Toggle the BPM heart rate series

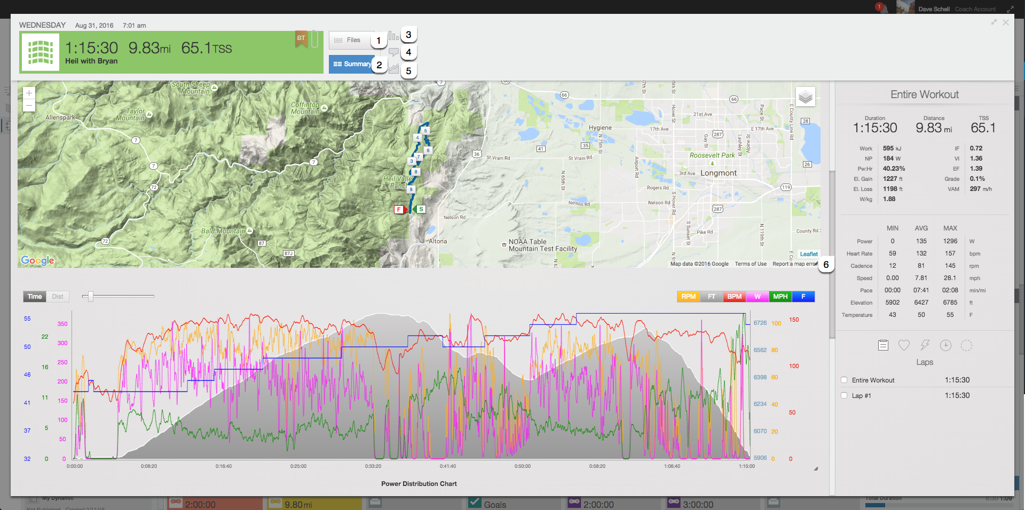735,297
